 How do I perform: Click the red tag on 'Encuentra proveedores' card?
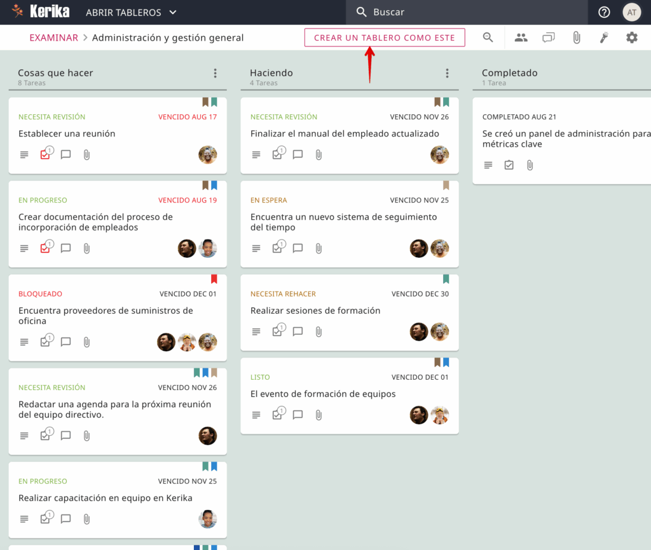pos(214,279)
